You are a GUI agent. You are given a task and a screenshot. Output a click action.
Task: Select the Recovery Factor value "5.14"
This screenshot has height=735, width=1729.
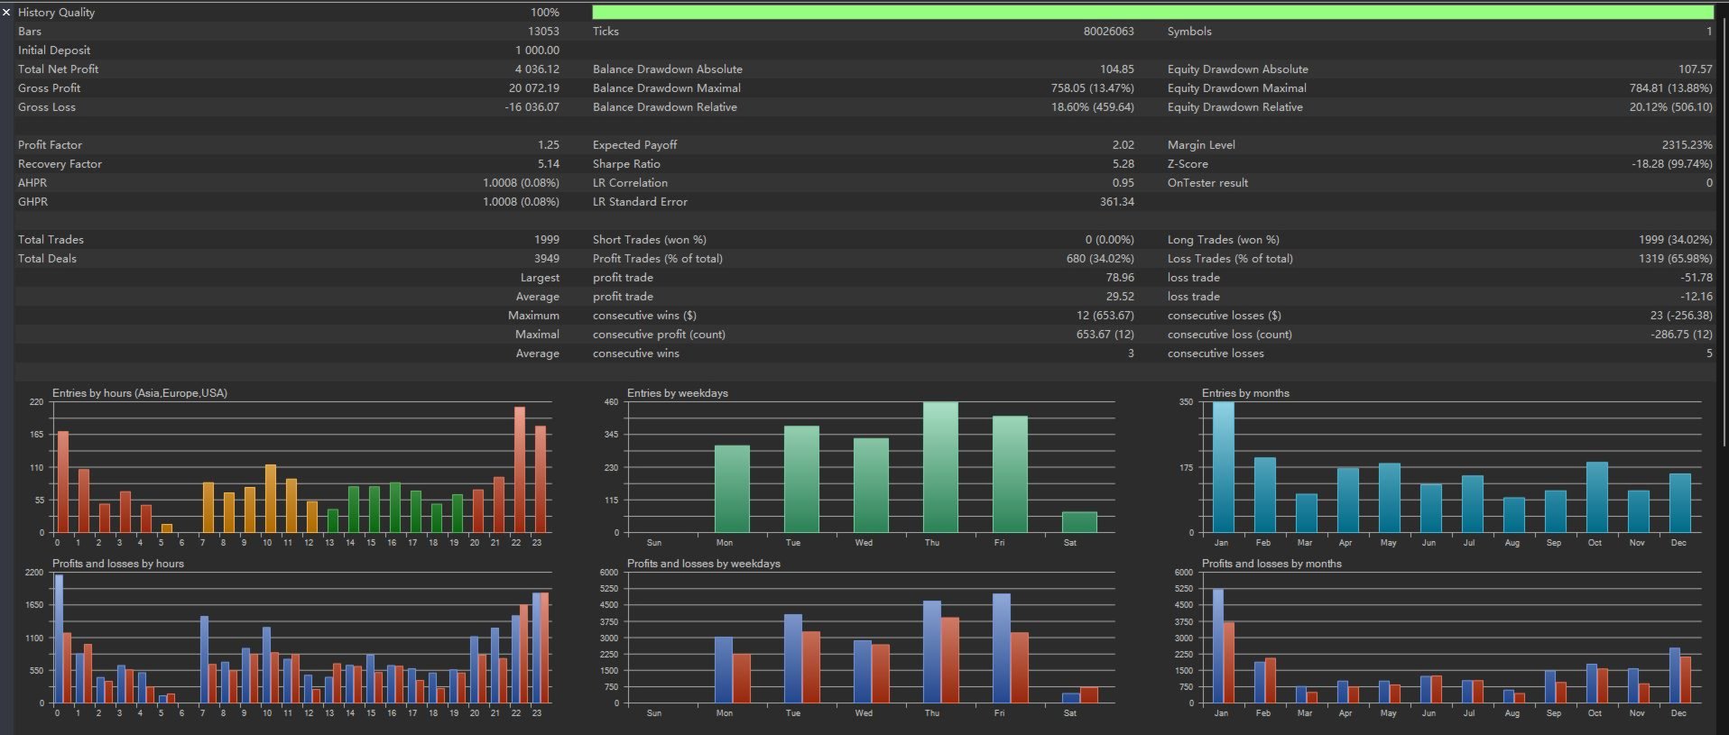tap(549, 164)
